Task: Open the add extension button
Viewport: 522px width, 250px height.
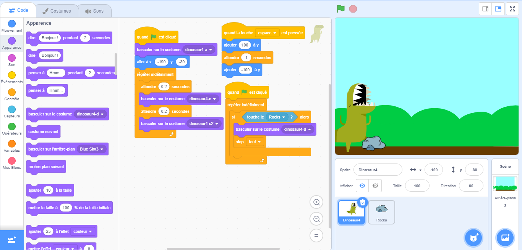Action: point(11,240)
